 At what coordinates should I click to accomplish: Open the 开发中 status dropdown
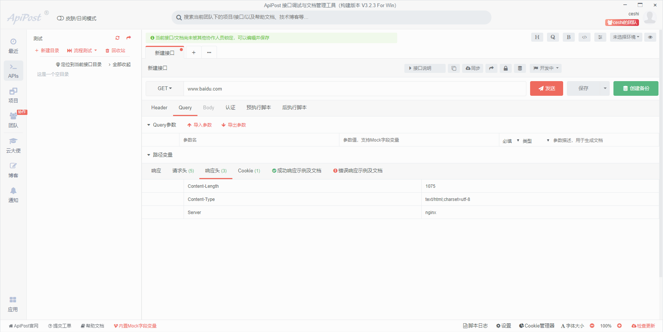[x=546, y=68]
